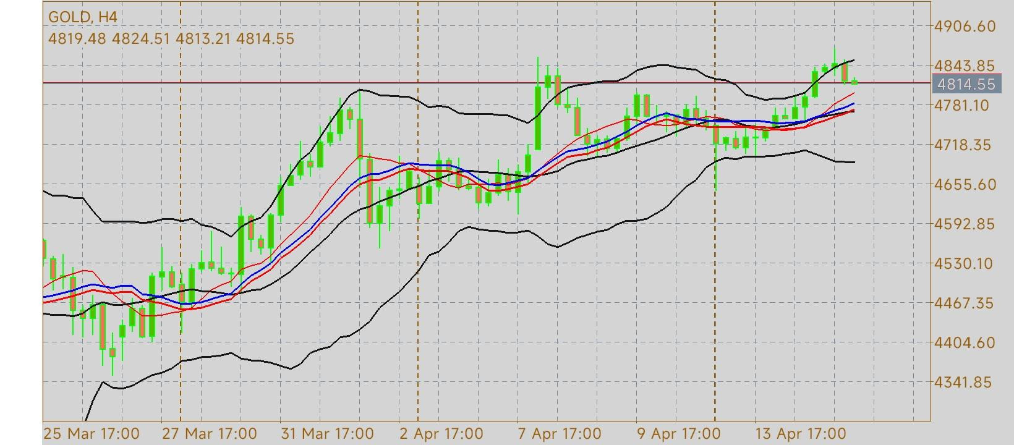Click the 4404.60 price axis label
The height and width of the screenshot is (445, 1014).
(965, 342)
